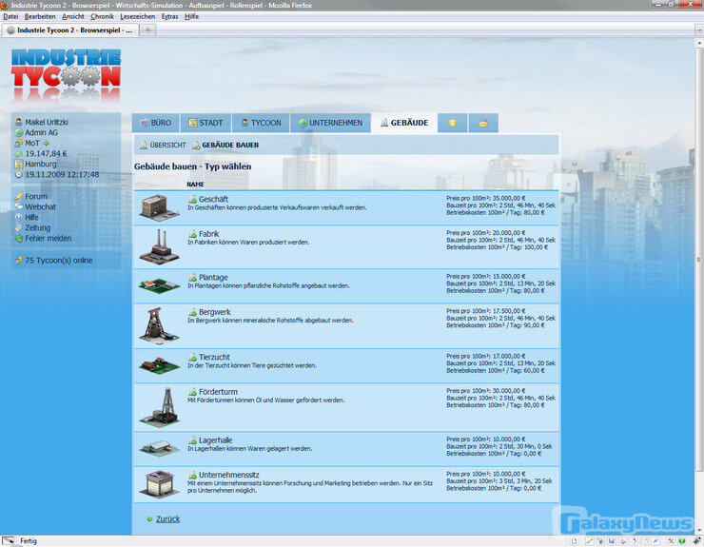704x547 pixels.
Task: Choose the Tierzucht farm image
Action: coord(159,365)
